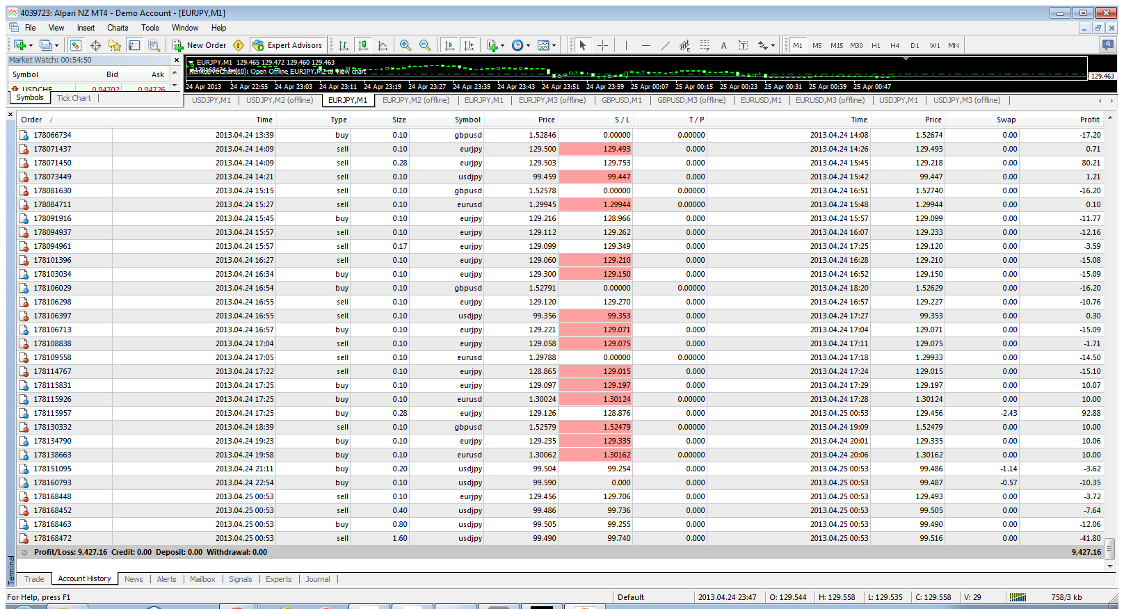
Task: Open the Templates icon
Action: 543,45
